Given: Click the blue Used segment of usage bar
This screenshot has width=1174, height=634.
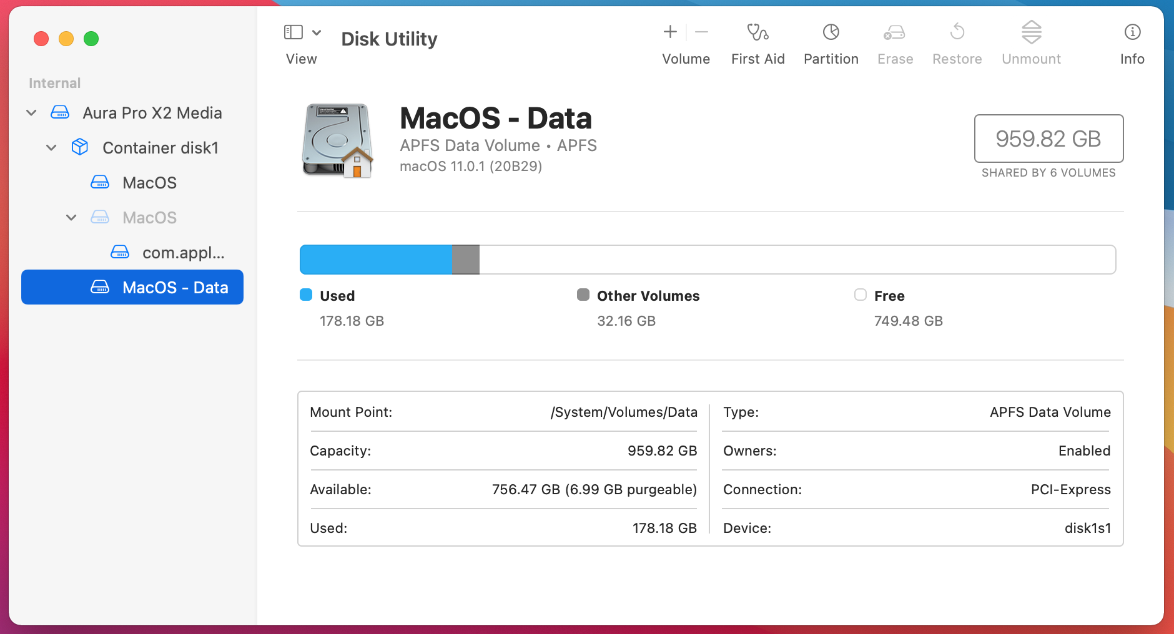Looking at the screenshot, I should point(376,260).
